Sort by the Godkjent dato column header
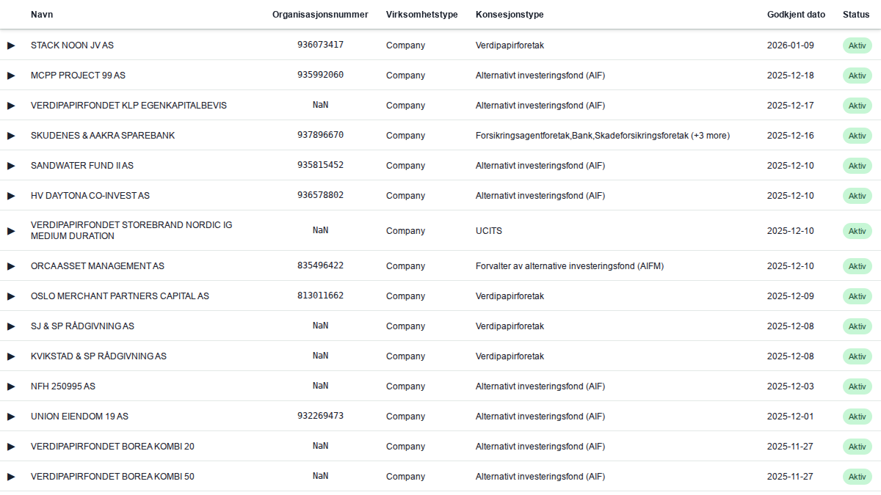The height and width of the screenshot is (495, 881). 796,15
